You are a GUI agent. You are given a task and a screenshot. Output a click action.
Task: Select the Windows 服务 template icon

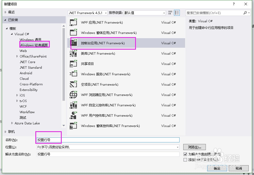coord(73,74)
